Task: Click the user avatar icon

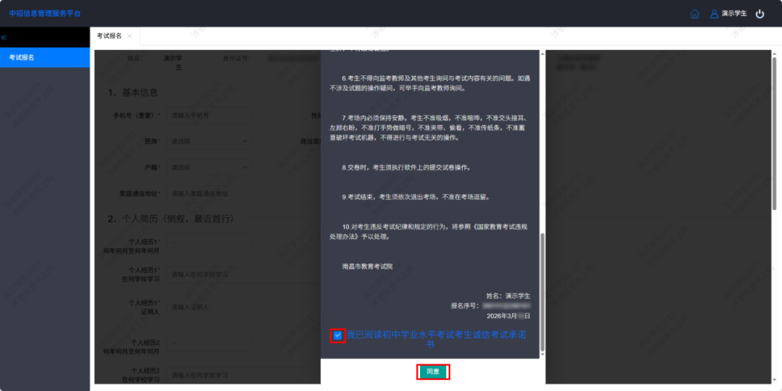Action: pos(714,14)
